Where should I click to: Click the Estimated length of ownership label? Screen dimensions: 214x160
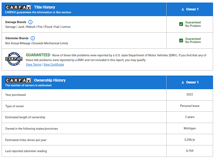click(25, 117)
